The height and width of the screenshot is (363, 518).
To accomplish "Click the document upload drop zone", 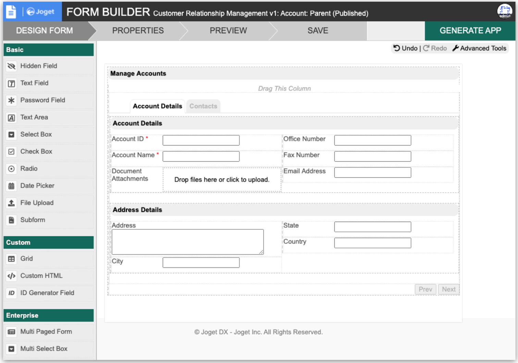I will [222, 179].
